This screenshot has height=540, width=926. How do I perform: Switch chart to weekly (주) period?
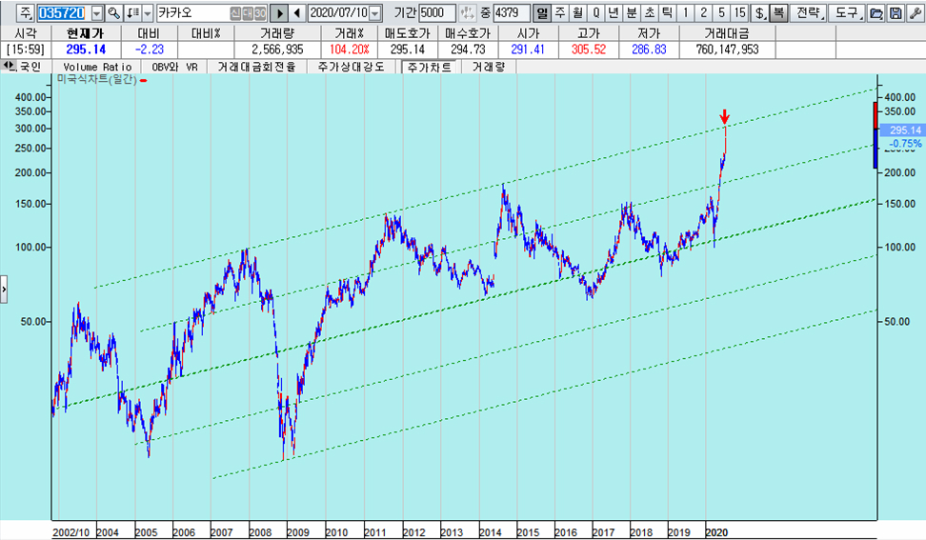click(x=560, y=13)
